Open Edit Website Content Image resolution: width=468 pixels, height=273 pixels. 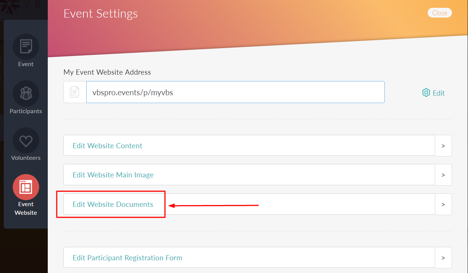249,146
